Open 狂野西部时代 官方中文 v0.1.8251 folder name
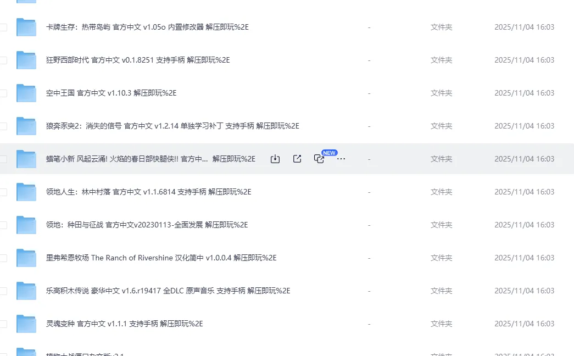The image size is (574, 356). click(138, 60)
